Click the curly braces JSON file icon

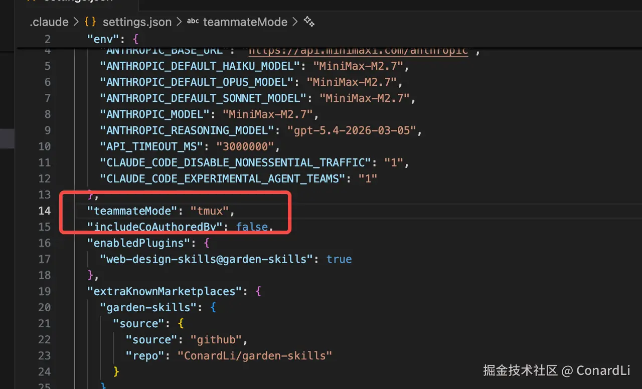point(90,22)
